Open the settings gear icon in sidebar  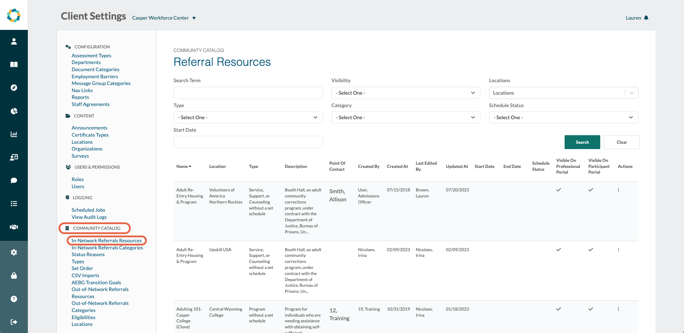pos(14,252)
